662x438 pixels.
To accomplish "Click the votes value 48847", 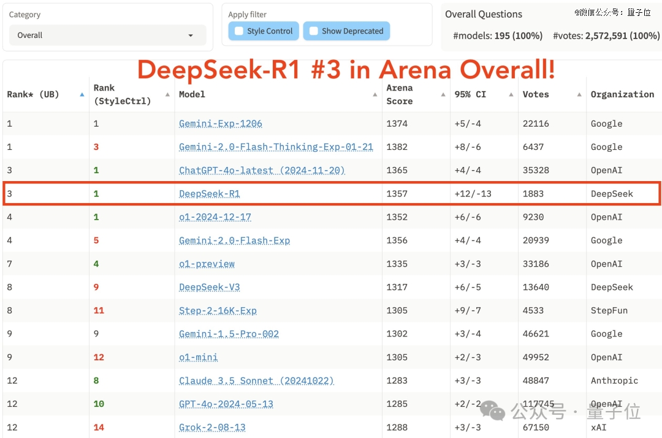I will (x=536, y=380).
